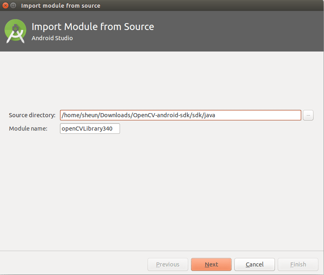Click the blank area above the Source directory field

(162, 81)
